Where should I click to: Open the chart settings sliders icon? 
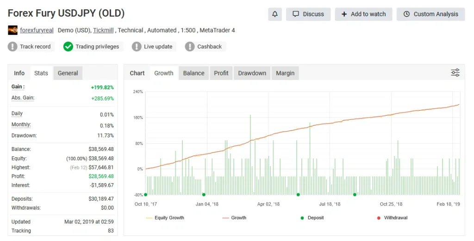coord(455,73)
